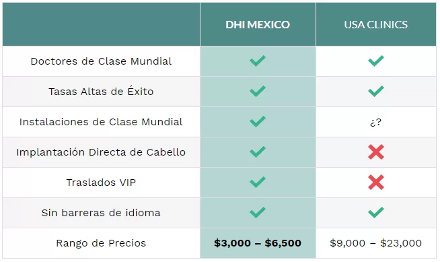Select the USA CLINICS column header
Screen dimensions: 440x262
tap(376, 25)
